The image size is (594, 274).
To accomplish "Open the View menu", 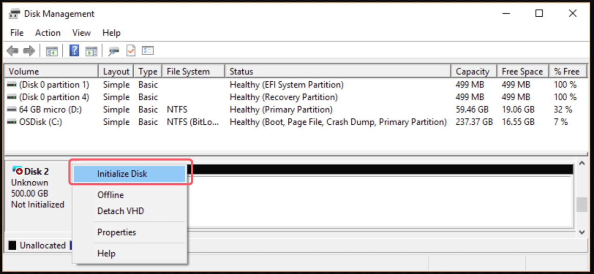I will (x=81, y=32).
